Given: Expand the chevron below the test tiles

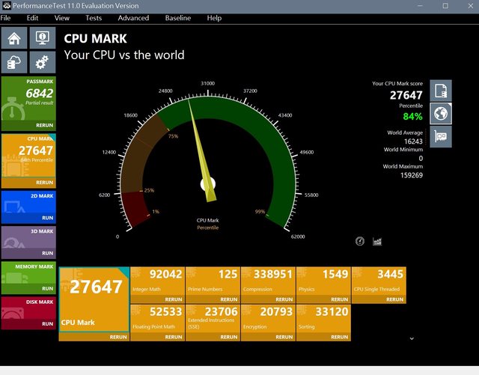Looking at the screenshot, I should click(x=411, y=338).
